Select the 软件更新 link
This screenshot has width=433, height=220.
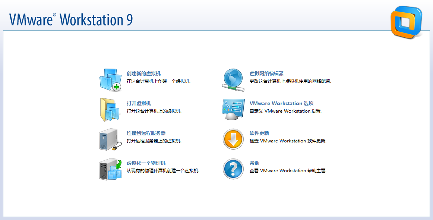tap(259, 133)
